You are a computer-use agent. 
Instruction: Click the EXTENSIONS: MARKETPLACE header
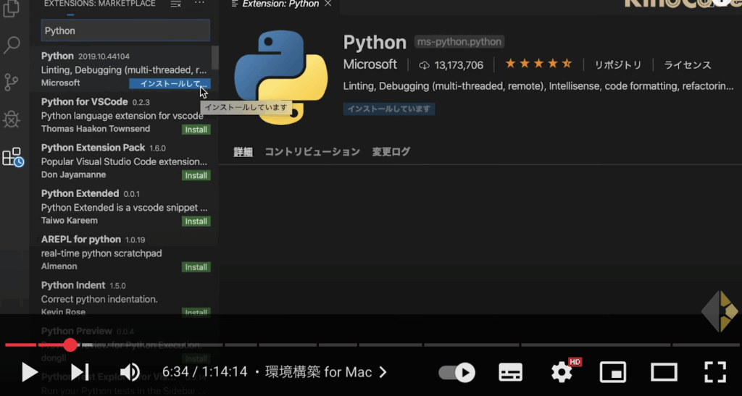(x=100, y=4)
